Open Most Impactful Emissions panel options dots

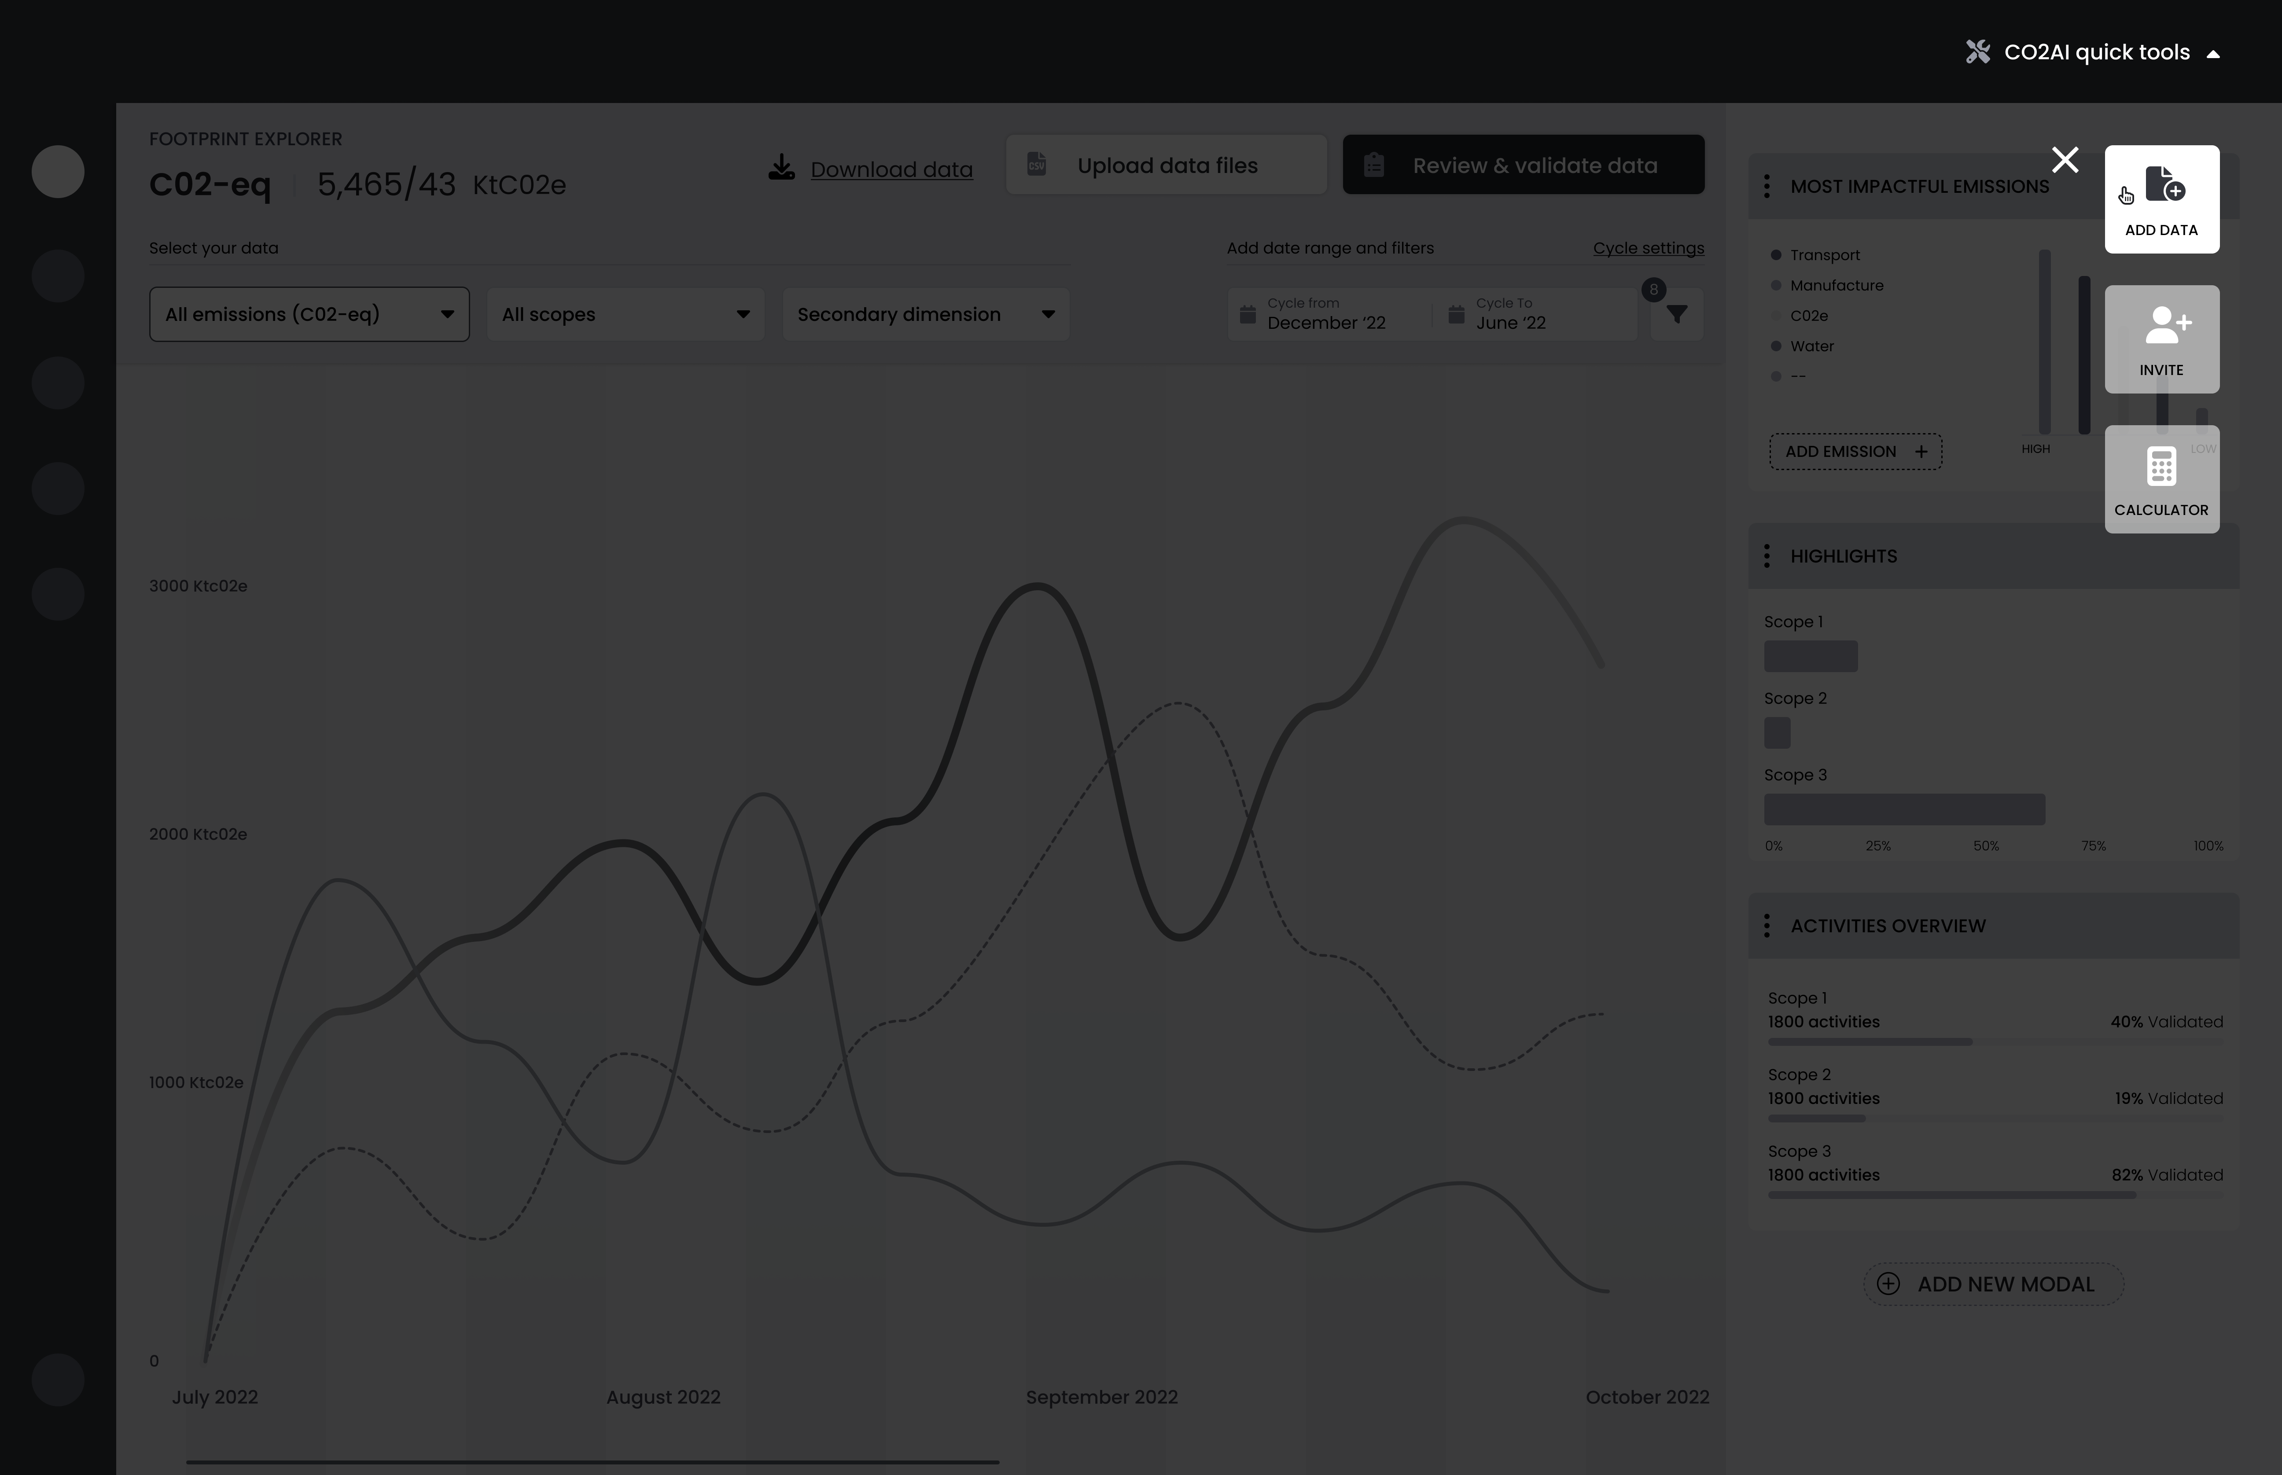1767,187
